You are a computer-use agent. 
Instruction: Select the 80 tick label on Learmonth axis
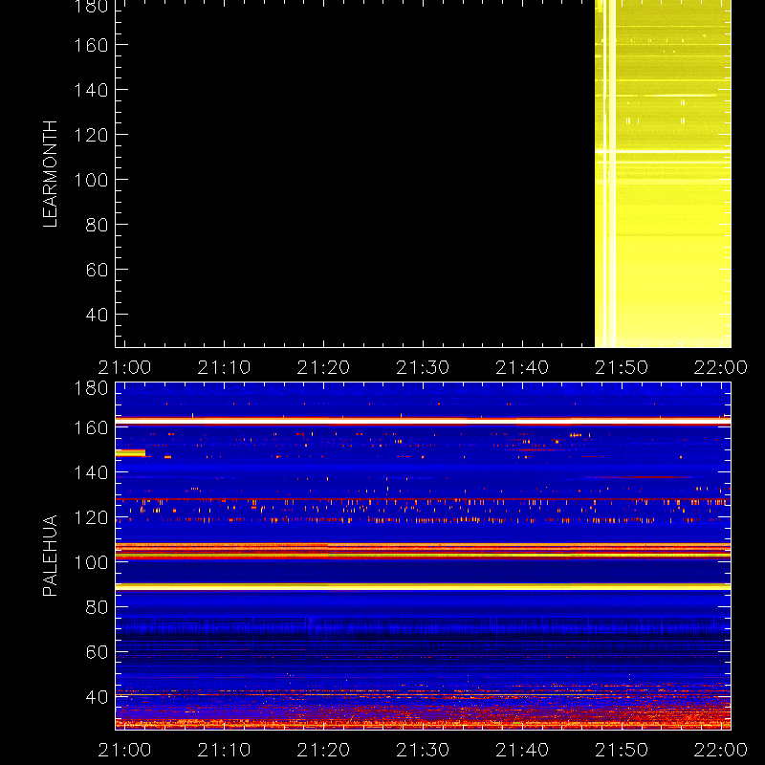point(97,225)
